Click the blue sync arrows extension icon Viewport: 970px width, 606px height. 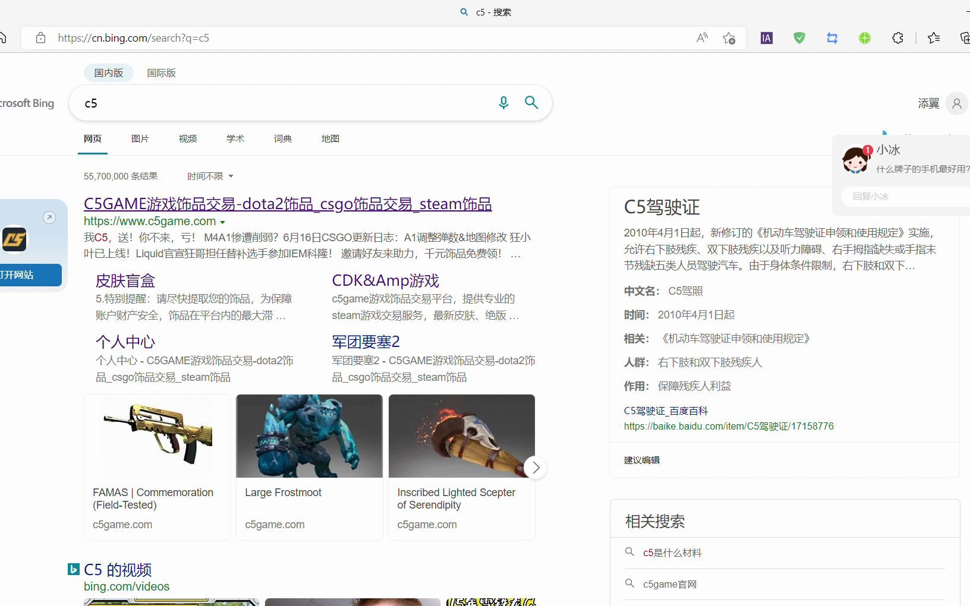pos(832,38)
